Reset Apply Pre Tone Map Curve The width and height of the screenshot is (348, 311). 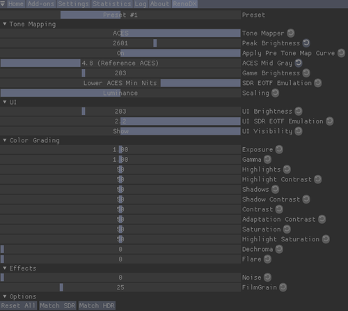[341, 53]
